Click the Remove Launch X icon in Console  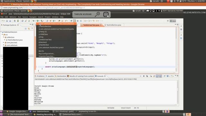[144, 76]
